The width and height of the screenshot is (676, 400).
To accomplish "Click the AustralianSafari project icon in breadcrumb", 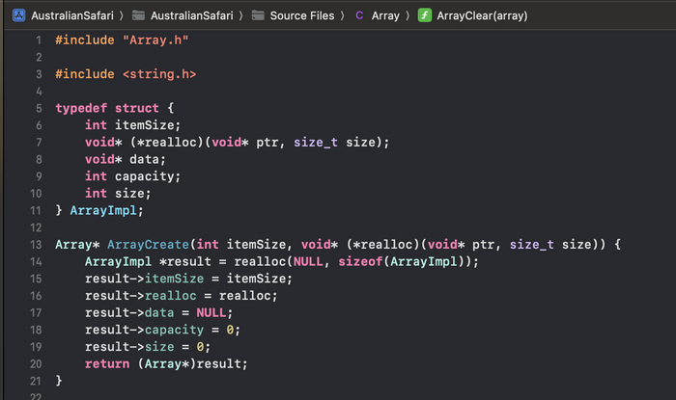I will 18,15.
